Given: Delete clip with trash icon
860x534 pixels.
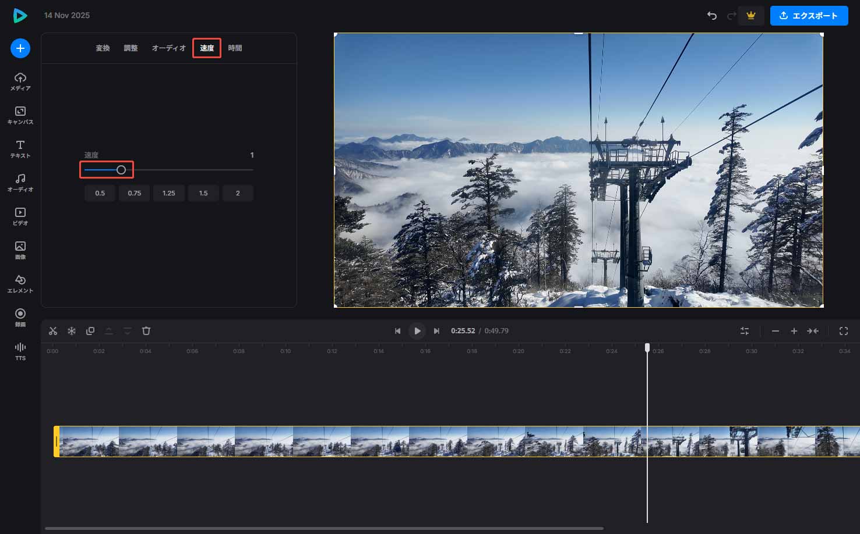Looking at the screenshot, I should tap(146, 331).
